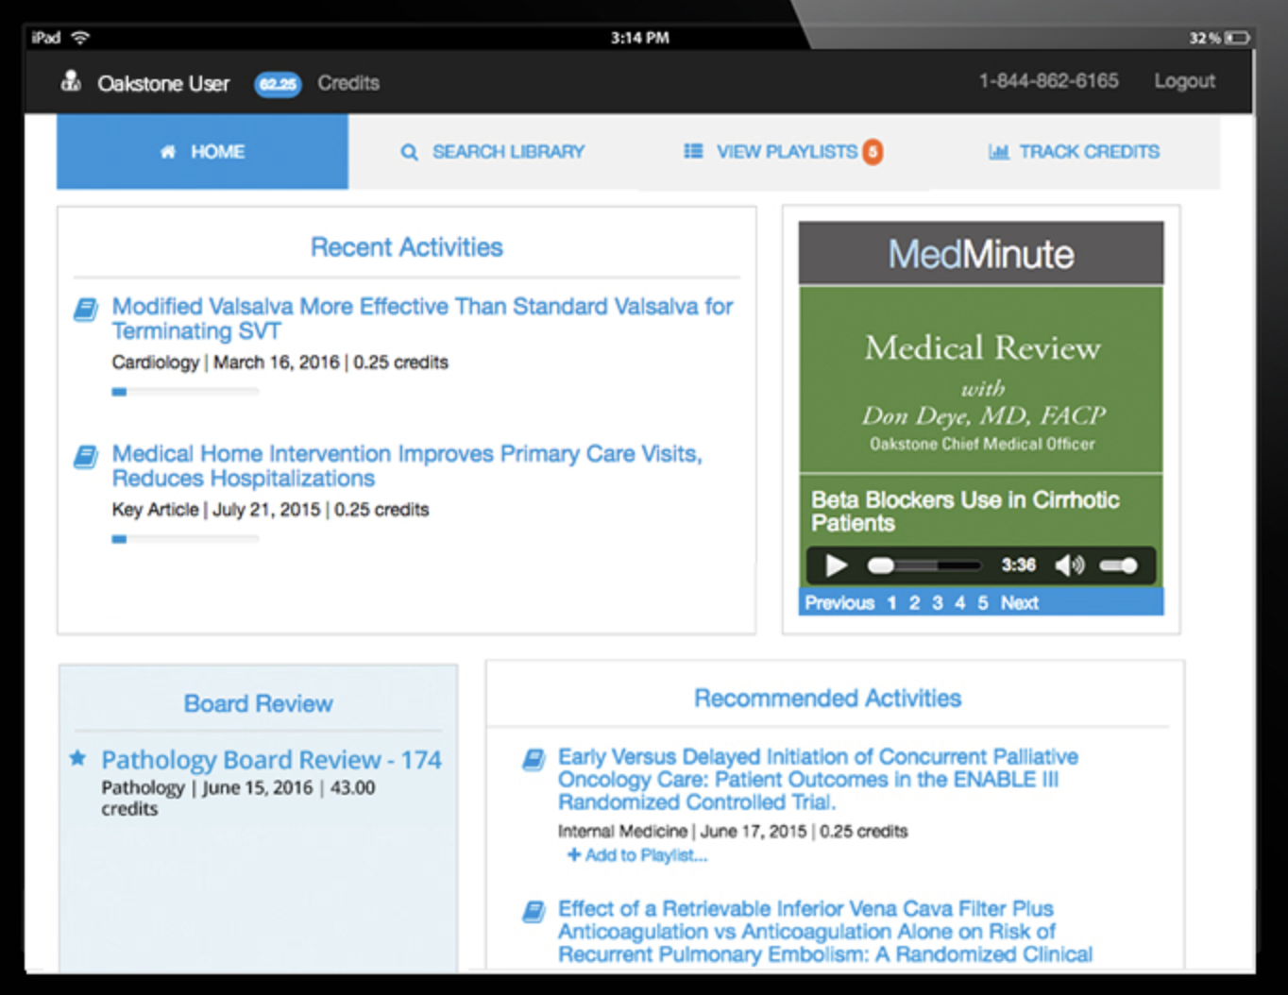
Task: Click the list icon beside VIEW PLAYLISTS
Action: (693, 151)
